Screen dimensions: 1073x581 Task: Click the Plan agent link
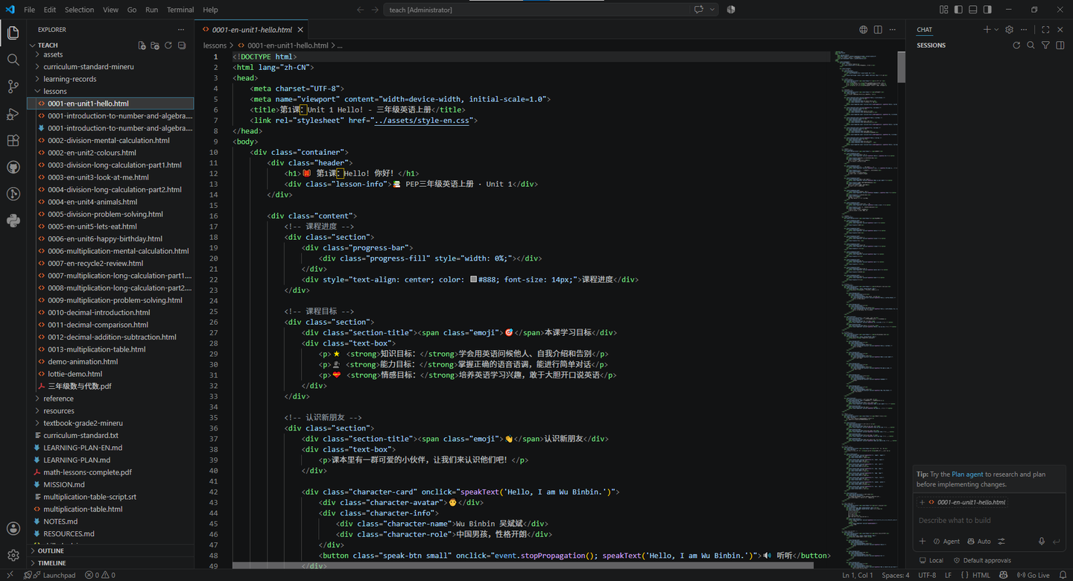pos(967,474)
